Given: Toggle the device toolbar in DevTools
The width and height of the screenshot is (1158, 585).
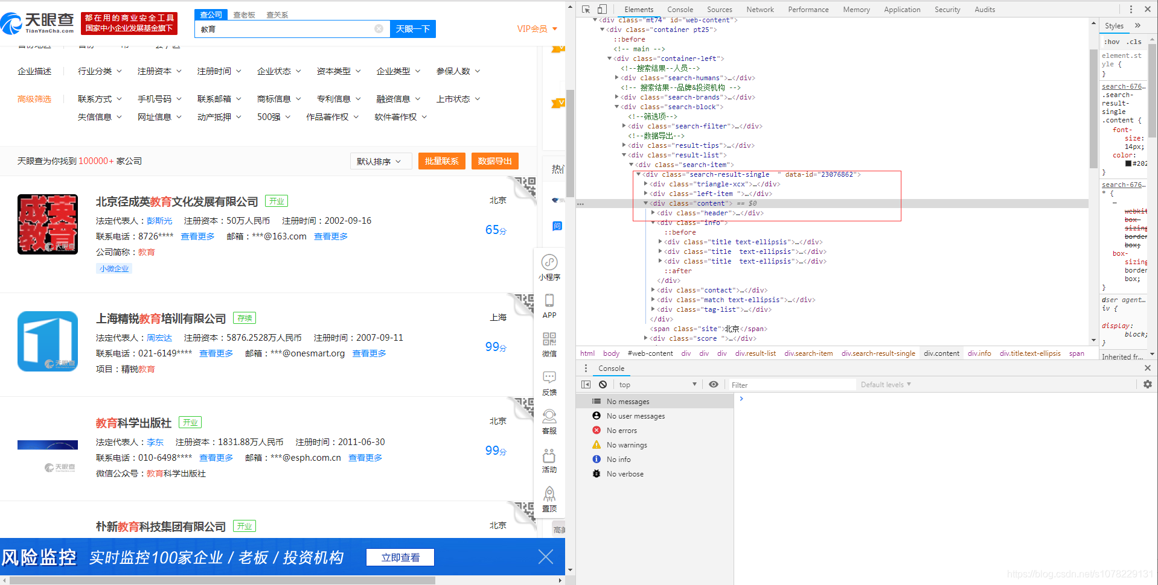Looking at the screenshot, I should (x=601, y=9).
